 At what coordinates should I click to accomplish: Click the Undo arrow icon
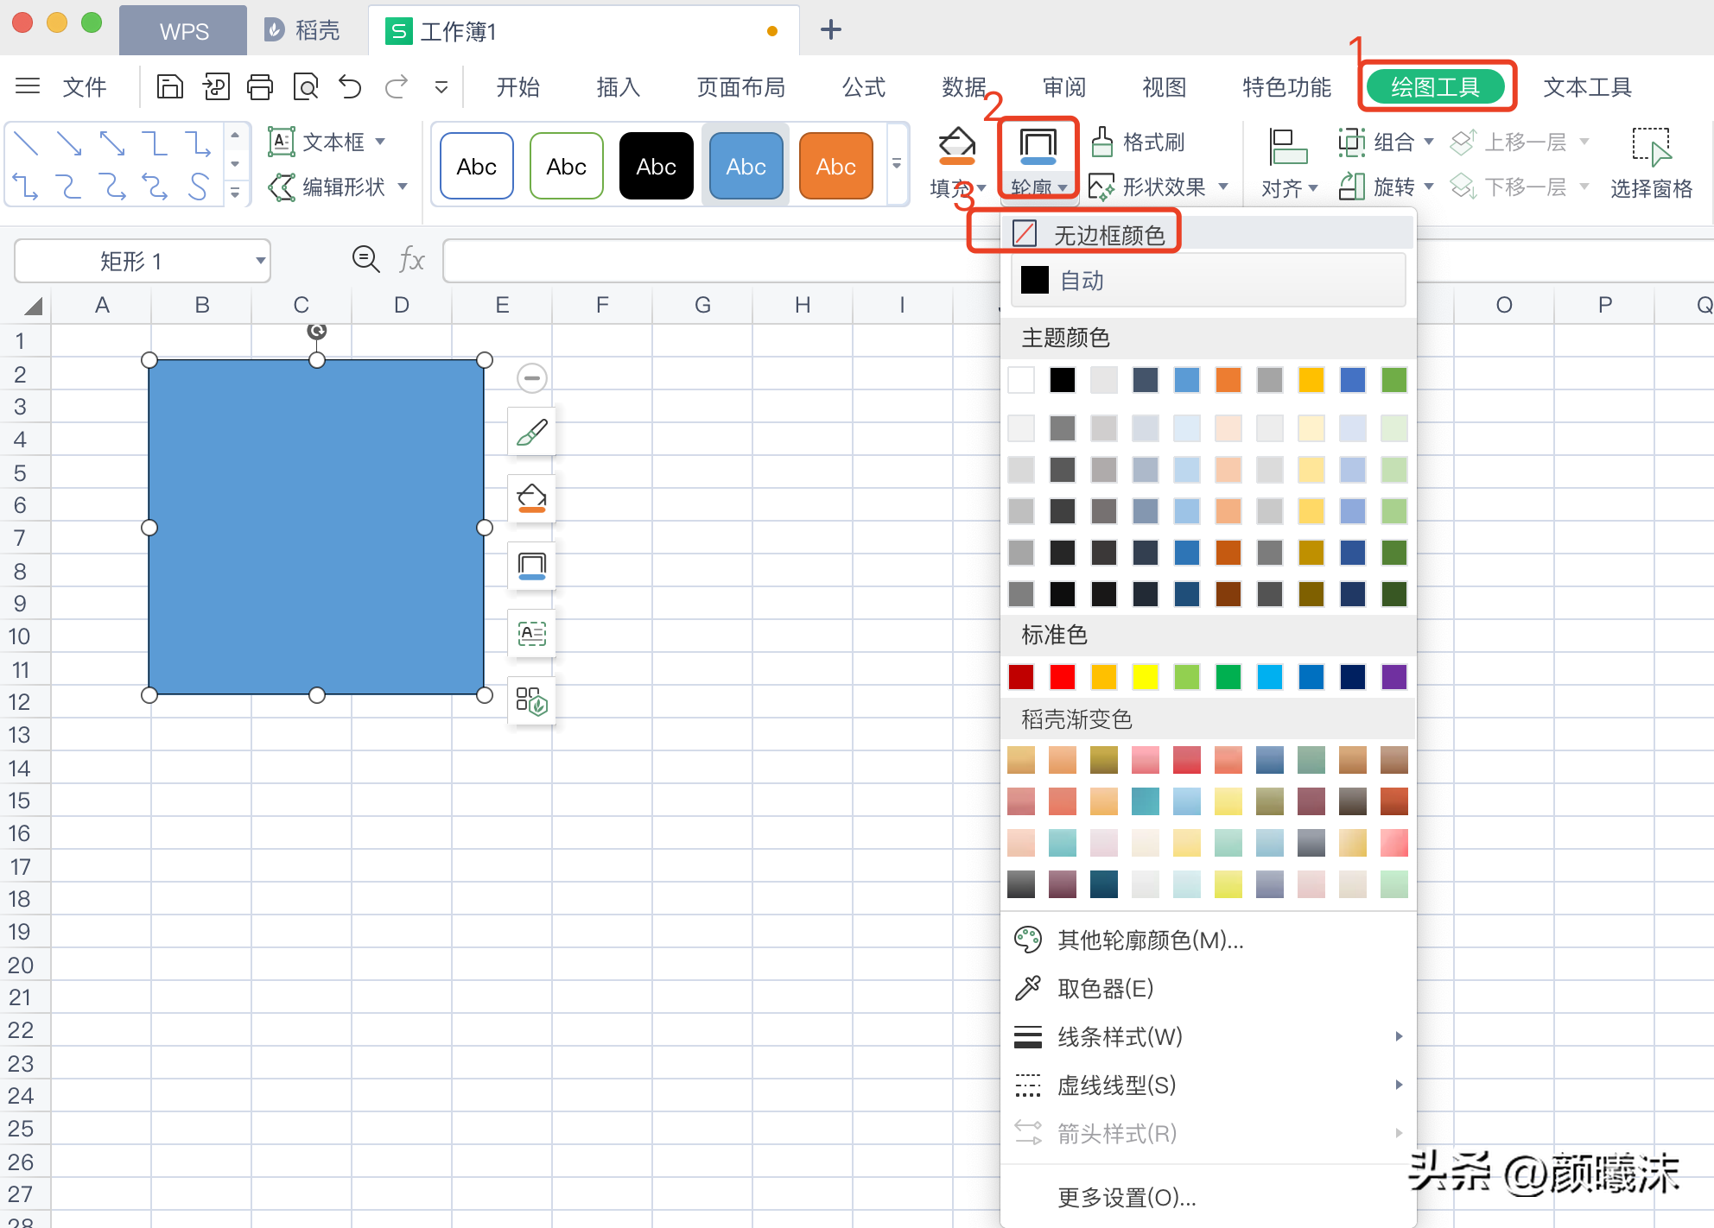(350, 86)
